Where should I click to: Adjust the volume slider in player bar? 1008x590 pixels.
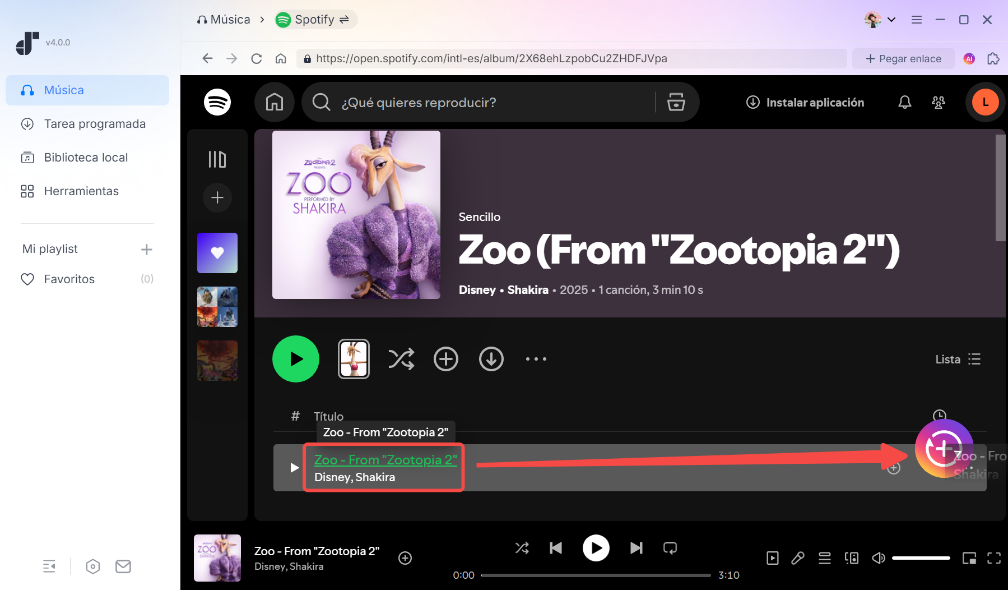(x=921, y=558)
